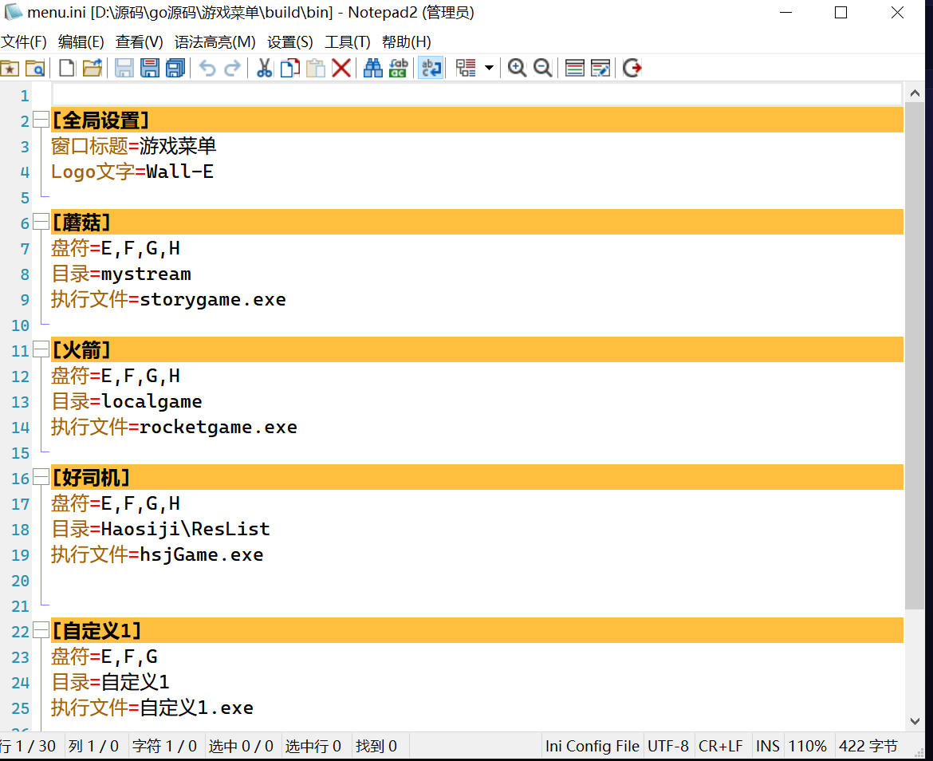Collapse the [全局设置] section fold
Viewport: 933px width, 761px height.
coord(41,120)
